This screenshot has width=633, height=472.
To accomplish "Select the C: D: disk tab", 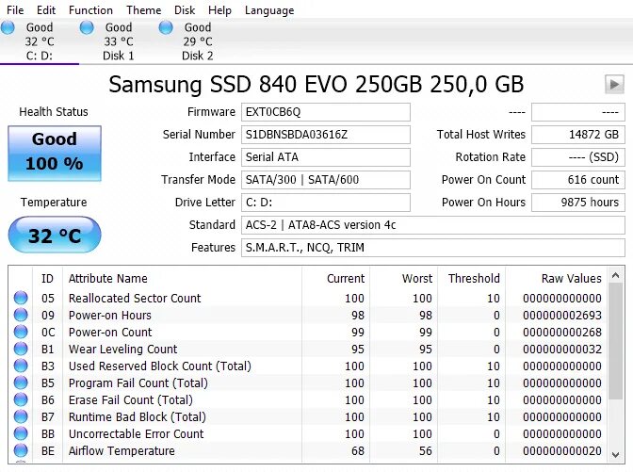I will pos(40,41).
